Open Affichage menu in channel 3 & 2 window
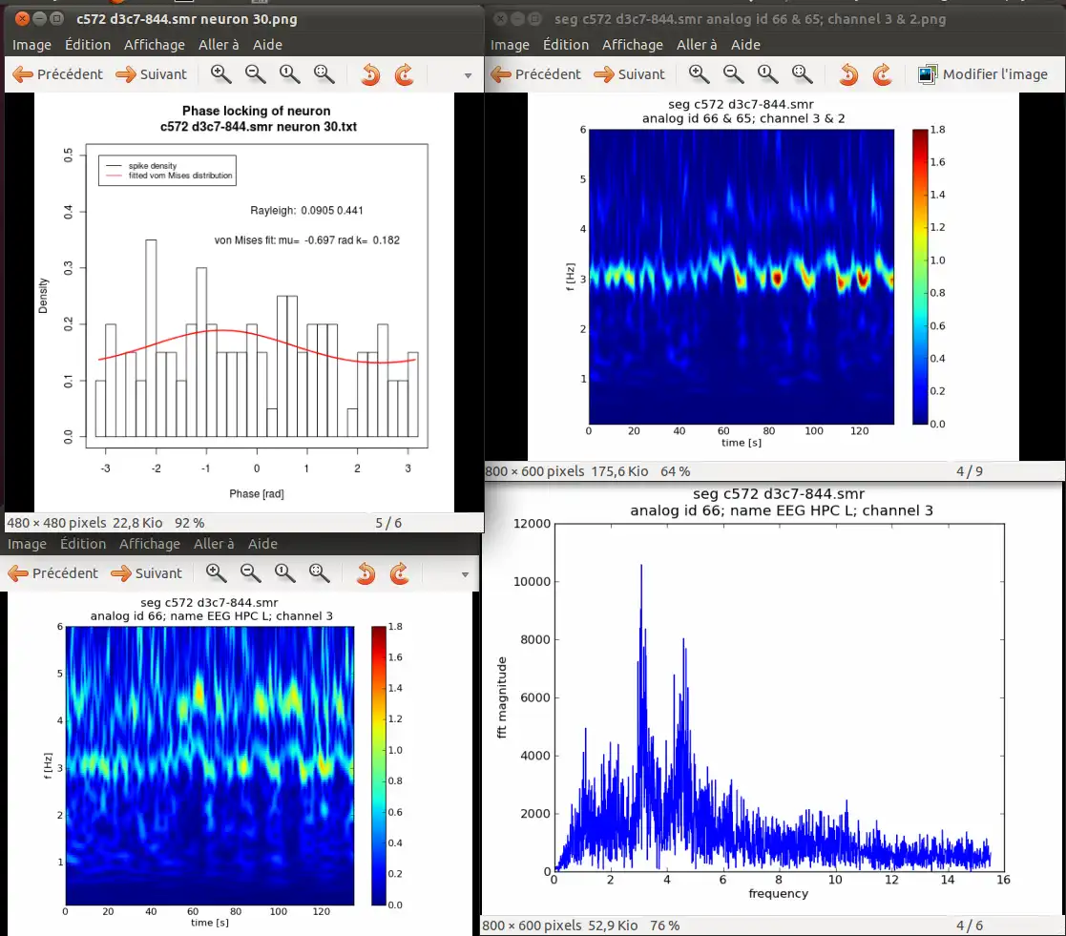Viewport: 1066px width, 936px height. 631,45
